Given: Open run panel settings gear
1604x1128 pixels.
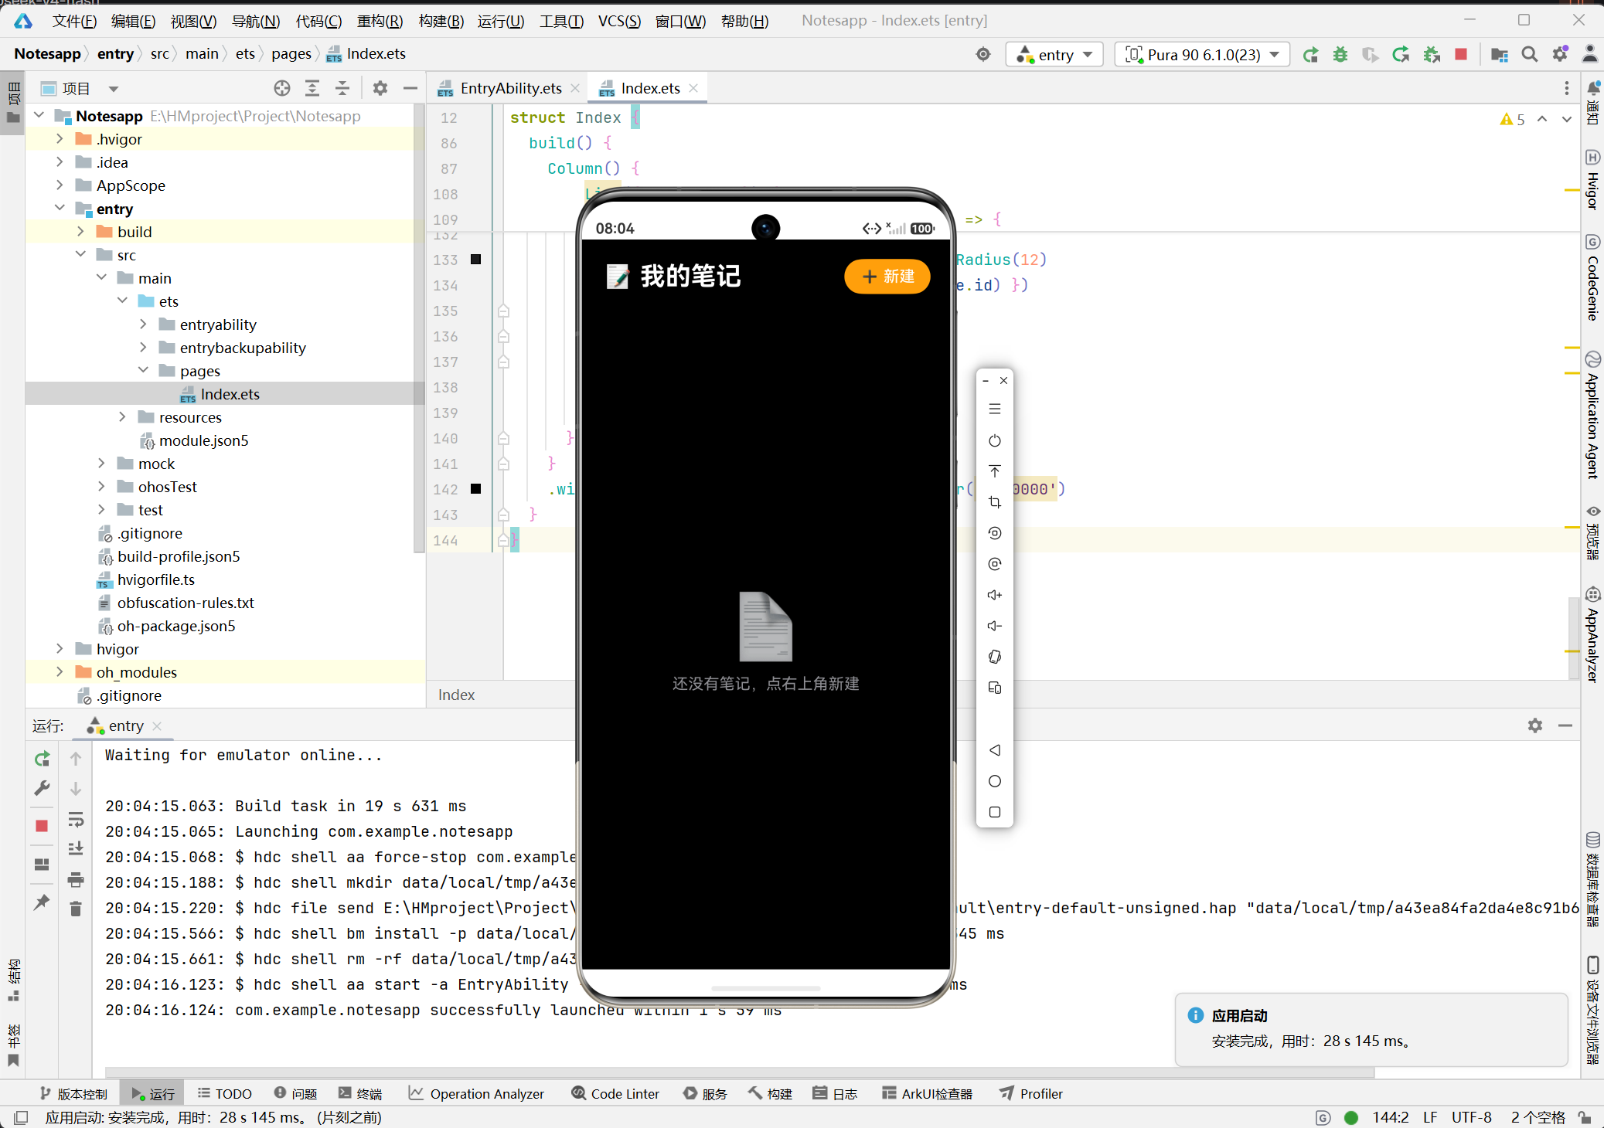Looking at the screenshot, I should coord(1535,725).
